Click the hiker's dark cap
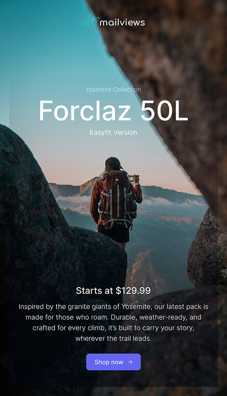This screenshot has height=396, width=227. (x=113, y=162)
